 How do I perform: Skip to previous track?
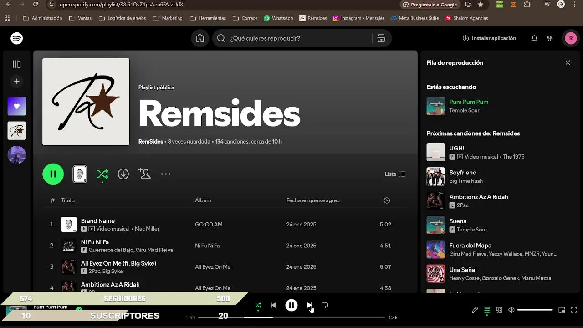[273, 305]
